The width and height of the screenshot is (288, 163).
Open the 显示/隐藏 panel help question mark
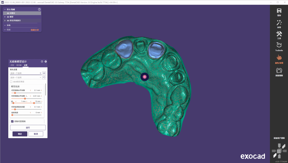click(x=39, y=9)
